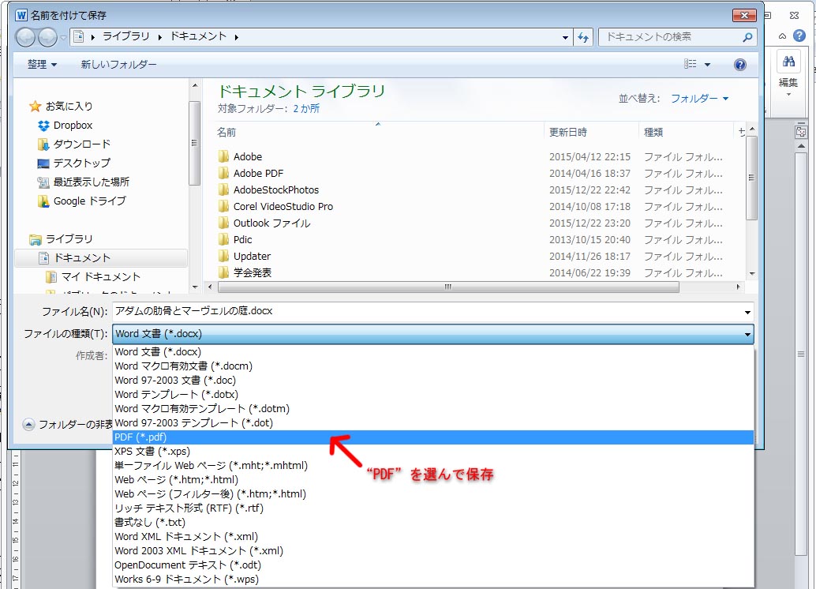Image resolution: width=816 pixels, height=589 pixels.
Task: Open the 並べ替え フォルダー dropdown
Action: click(x=699, y=99)
